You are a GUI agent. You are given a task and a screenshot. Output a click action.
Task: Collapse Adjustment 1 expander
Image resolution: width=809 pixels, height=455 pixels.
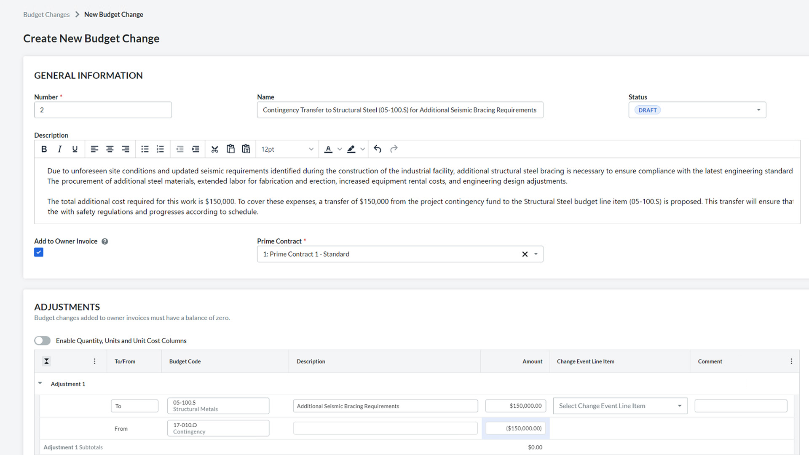click(40, 383)
